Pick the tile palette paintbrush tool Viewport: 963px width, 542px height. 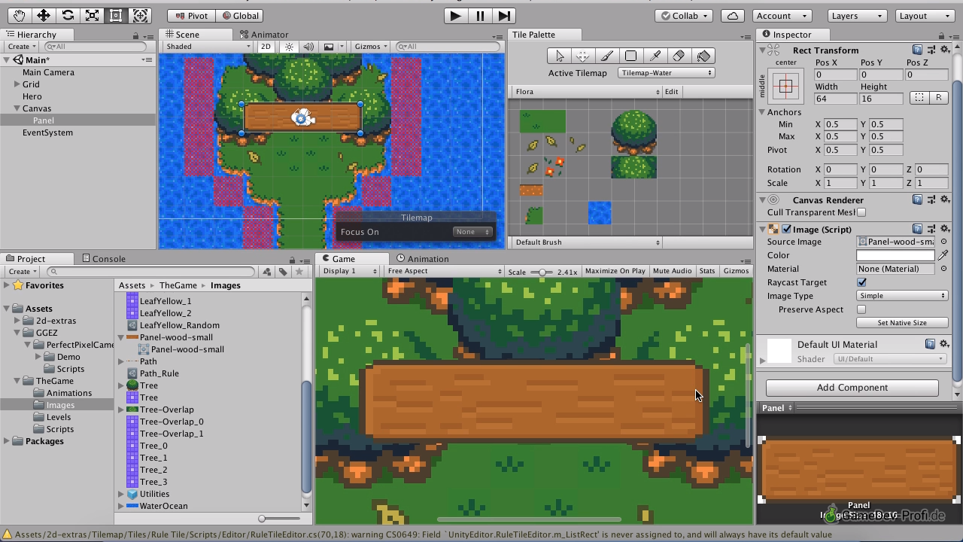606,56
